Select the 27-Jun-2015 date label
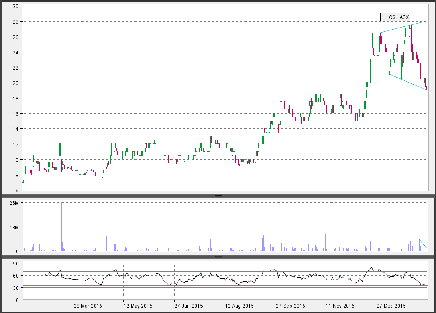The height and width of the screenshot is (313, 436). [x=189, y=306]
